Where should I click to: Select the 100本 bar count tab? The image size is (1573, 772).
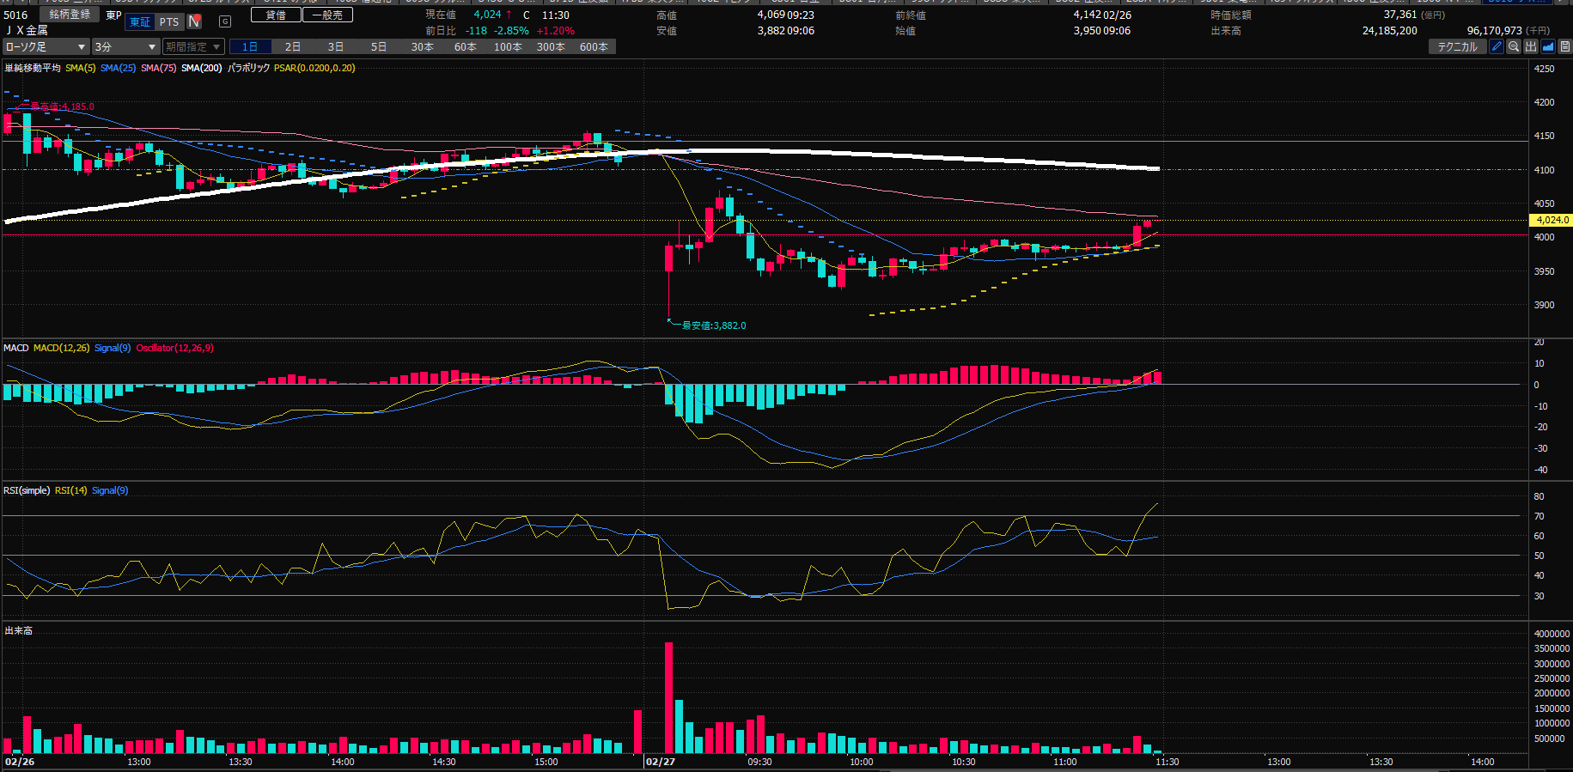pos(508,47)
